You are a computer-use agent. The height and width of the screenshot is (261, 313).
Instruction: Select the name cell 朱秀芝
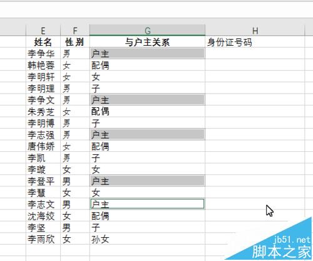pyautogui.click(x=43, y=112)
